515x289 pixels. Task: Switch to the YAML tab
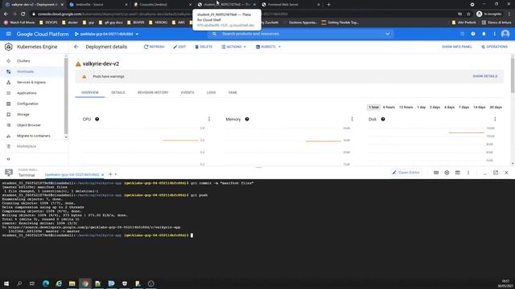click(x=233, y=93)
